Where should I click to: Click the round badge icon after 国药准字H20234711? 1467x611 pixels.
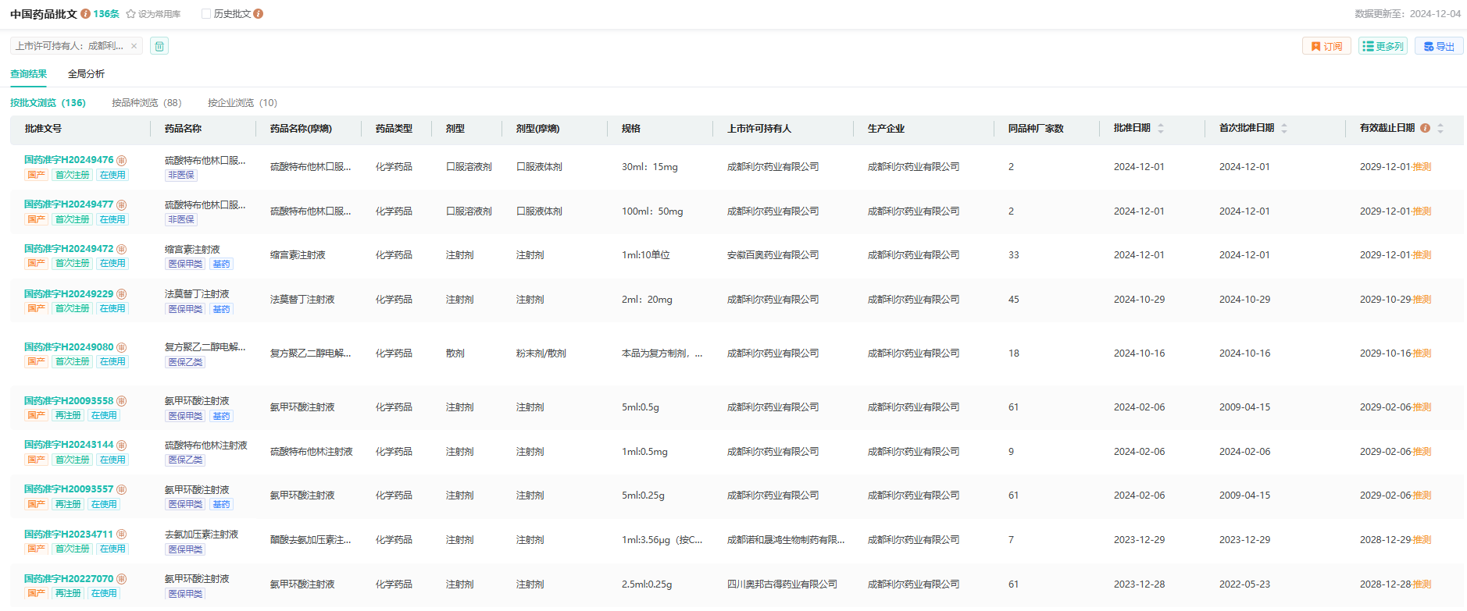[x=122, y=535]
